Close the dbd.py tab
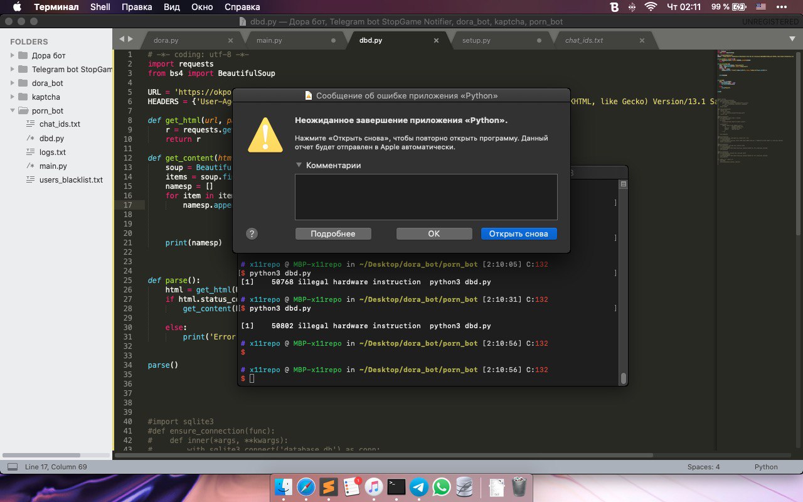 (x=436, y=40)
